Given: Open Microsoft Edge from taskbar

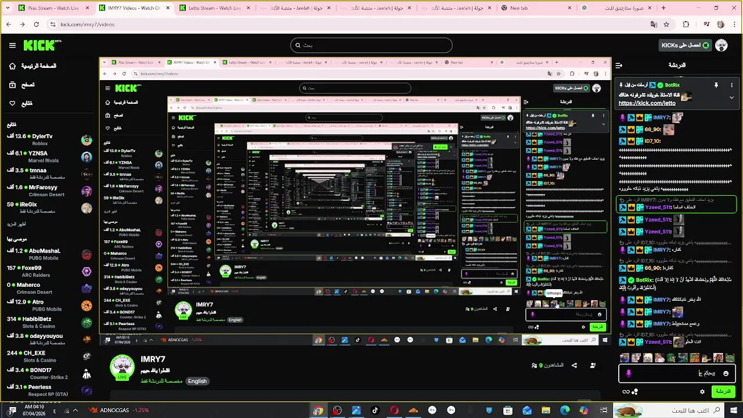Looking at the screenshot, I should (565, 410).
